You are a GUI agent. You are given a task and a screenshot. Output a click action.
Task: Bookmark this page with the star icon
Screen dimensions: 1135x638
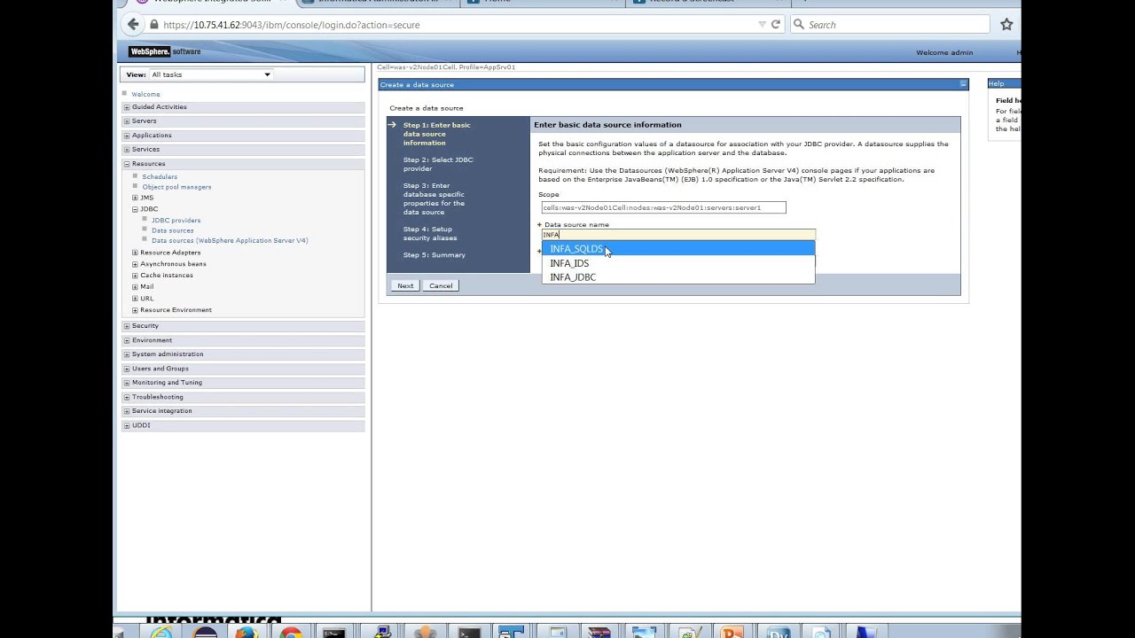click(1006, 25)
